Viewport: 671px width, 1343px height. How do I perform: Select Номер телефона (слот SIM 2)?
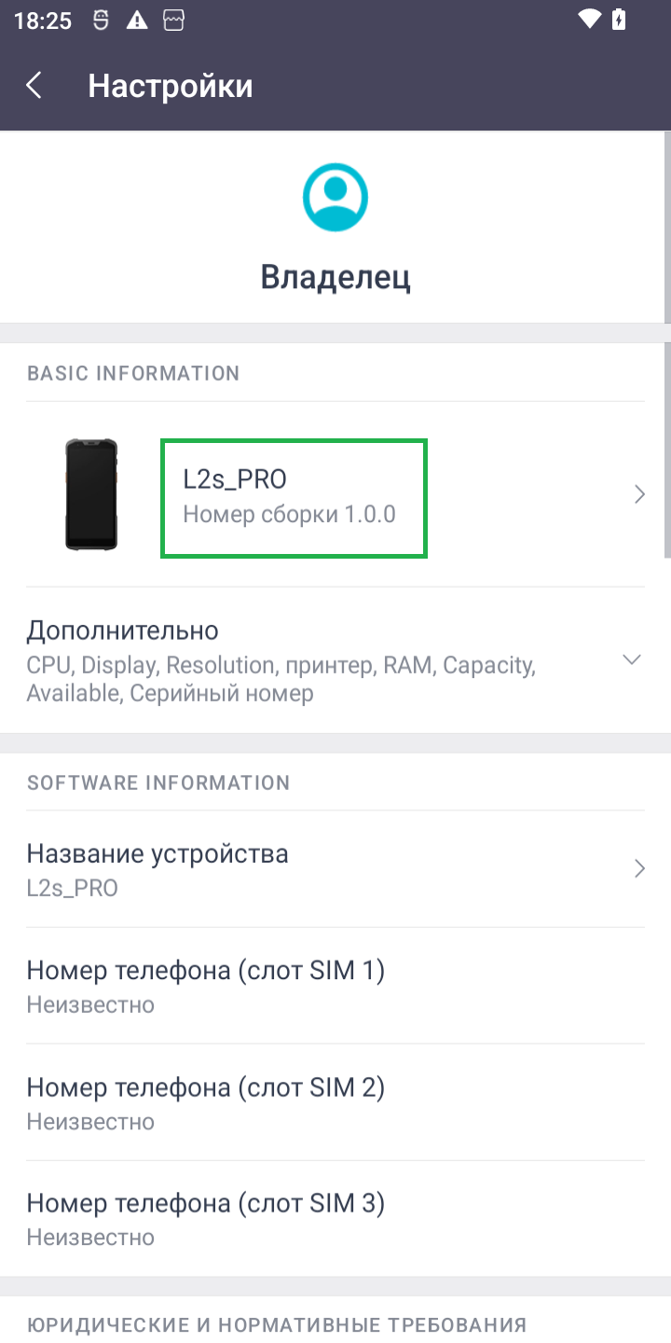pyautogui.click(x=205, y=1102)
